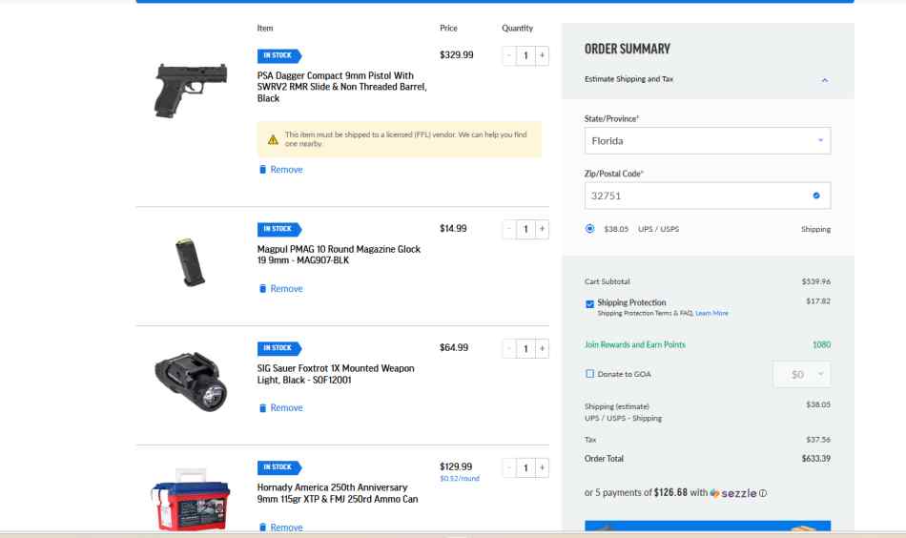
Task: Remove the Magpul PMAG 10 Round Magazine
Action: click(280, 288)
